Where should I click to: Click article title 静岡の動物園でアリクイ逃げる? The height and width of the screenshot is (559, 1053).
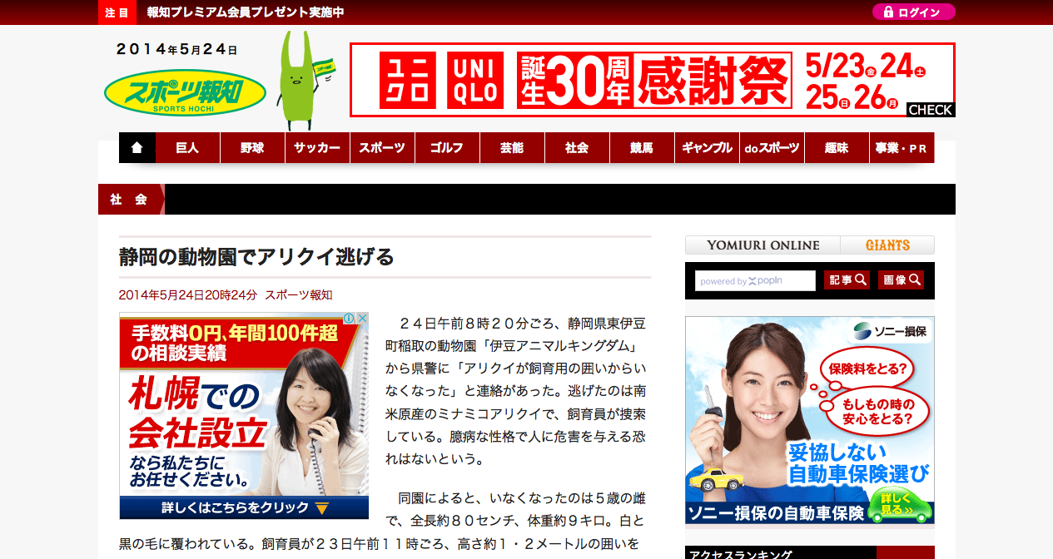point(256,257)
